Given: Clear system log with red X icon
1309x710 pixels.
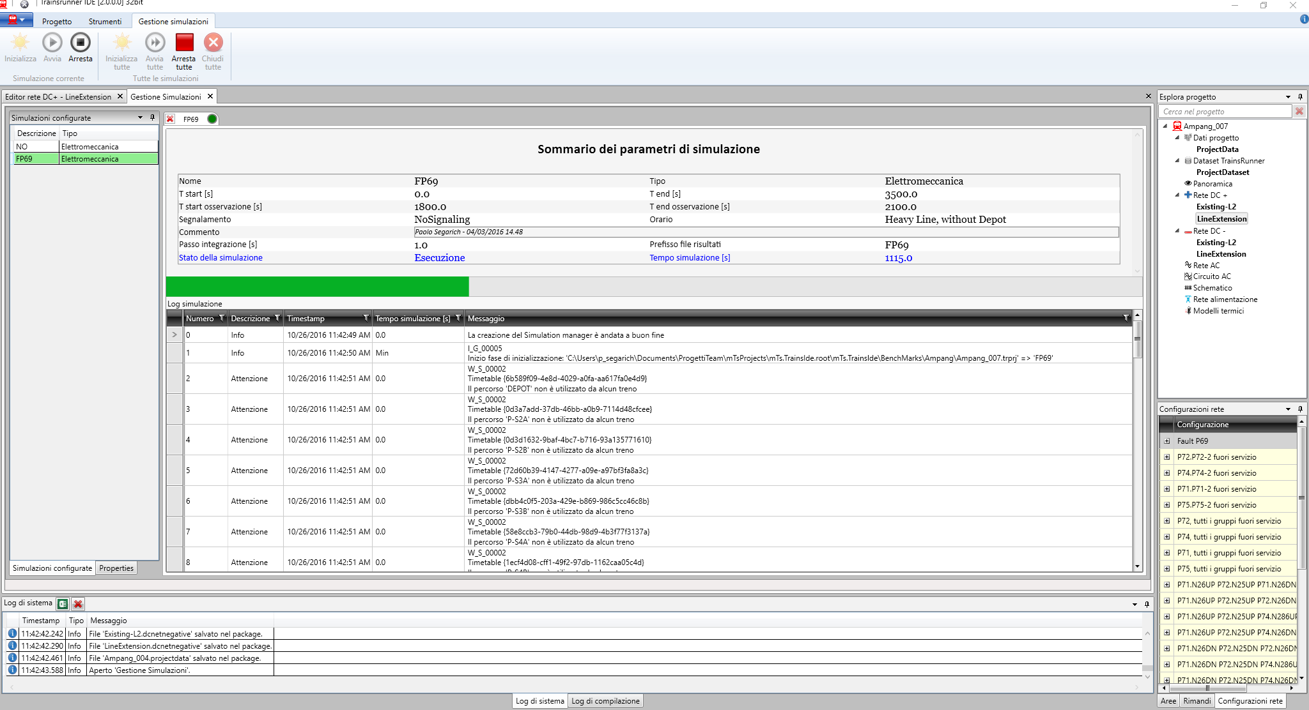Looking at the screenshot, I should click(78, 604).
